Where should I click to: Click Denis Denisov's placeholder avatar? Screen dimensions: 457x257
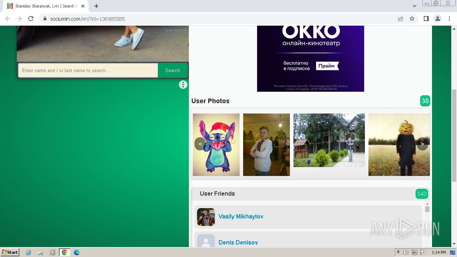point(206,241)
